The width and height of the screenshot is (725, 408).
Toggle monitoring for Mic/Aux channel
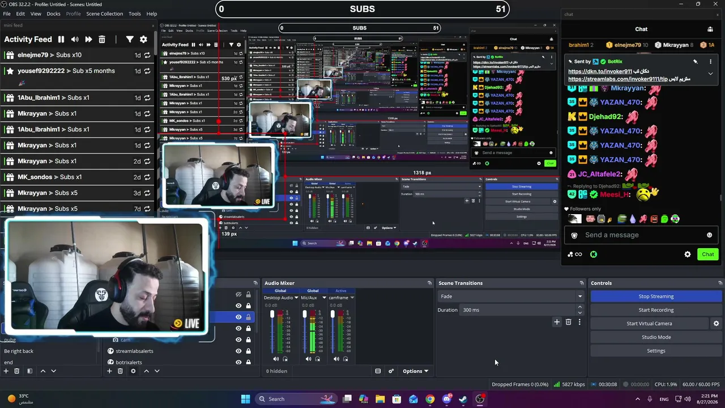point(317,359)
